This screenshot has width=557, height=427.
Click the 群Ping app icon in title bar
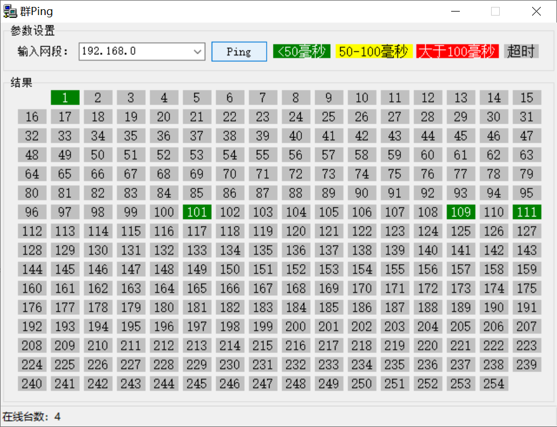click(x=10, y=12)
